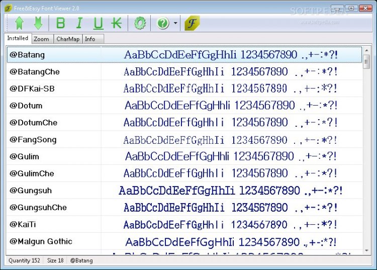377x270 pixels.
Task: Close the Font Viewer window
Action: pos(365,9)
